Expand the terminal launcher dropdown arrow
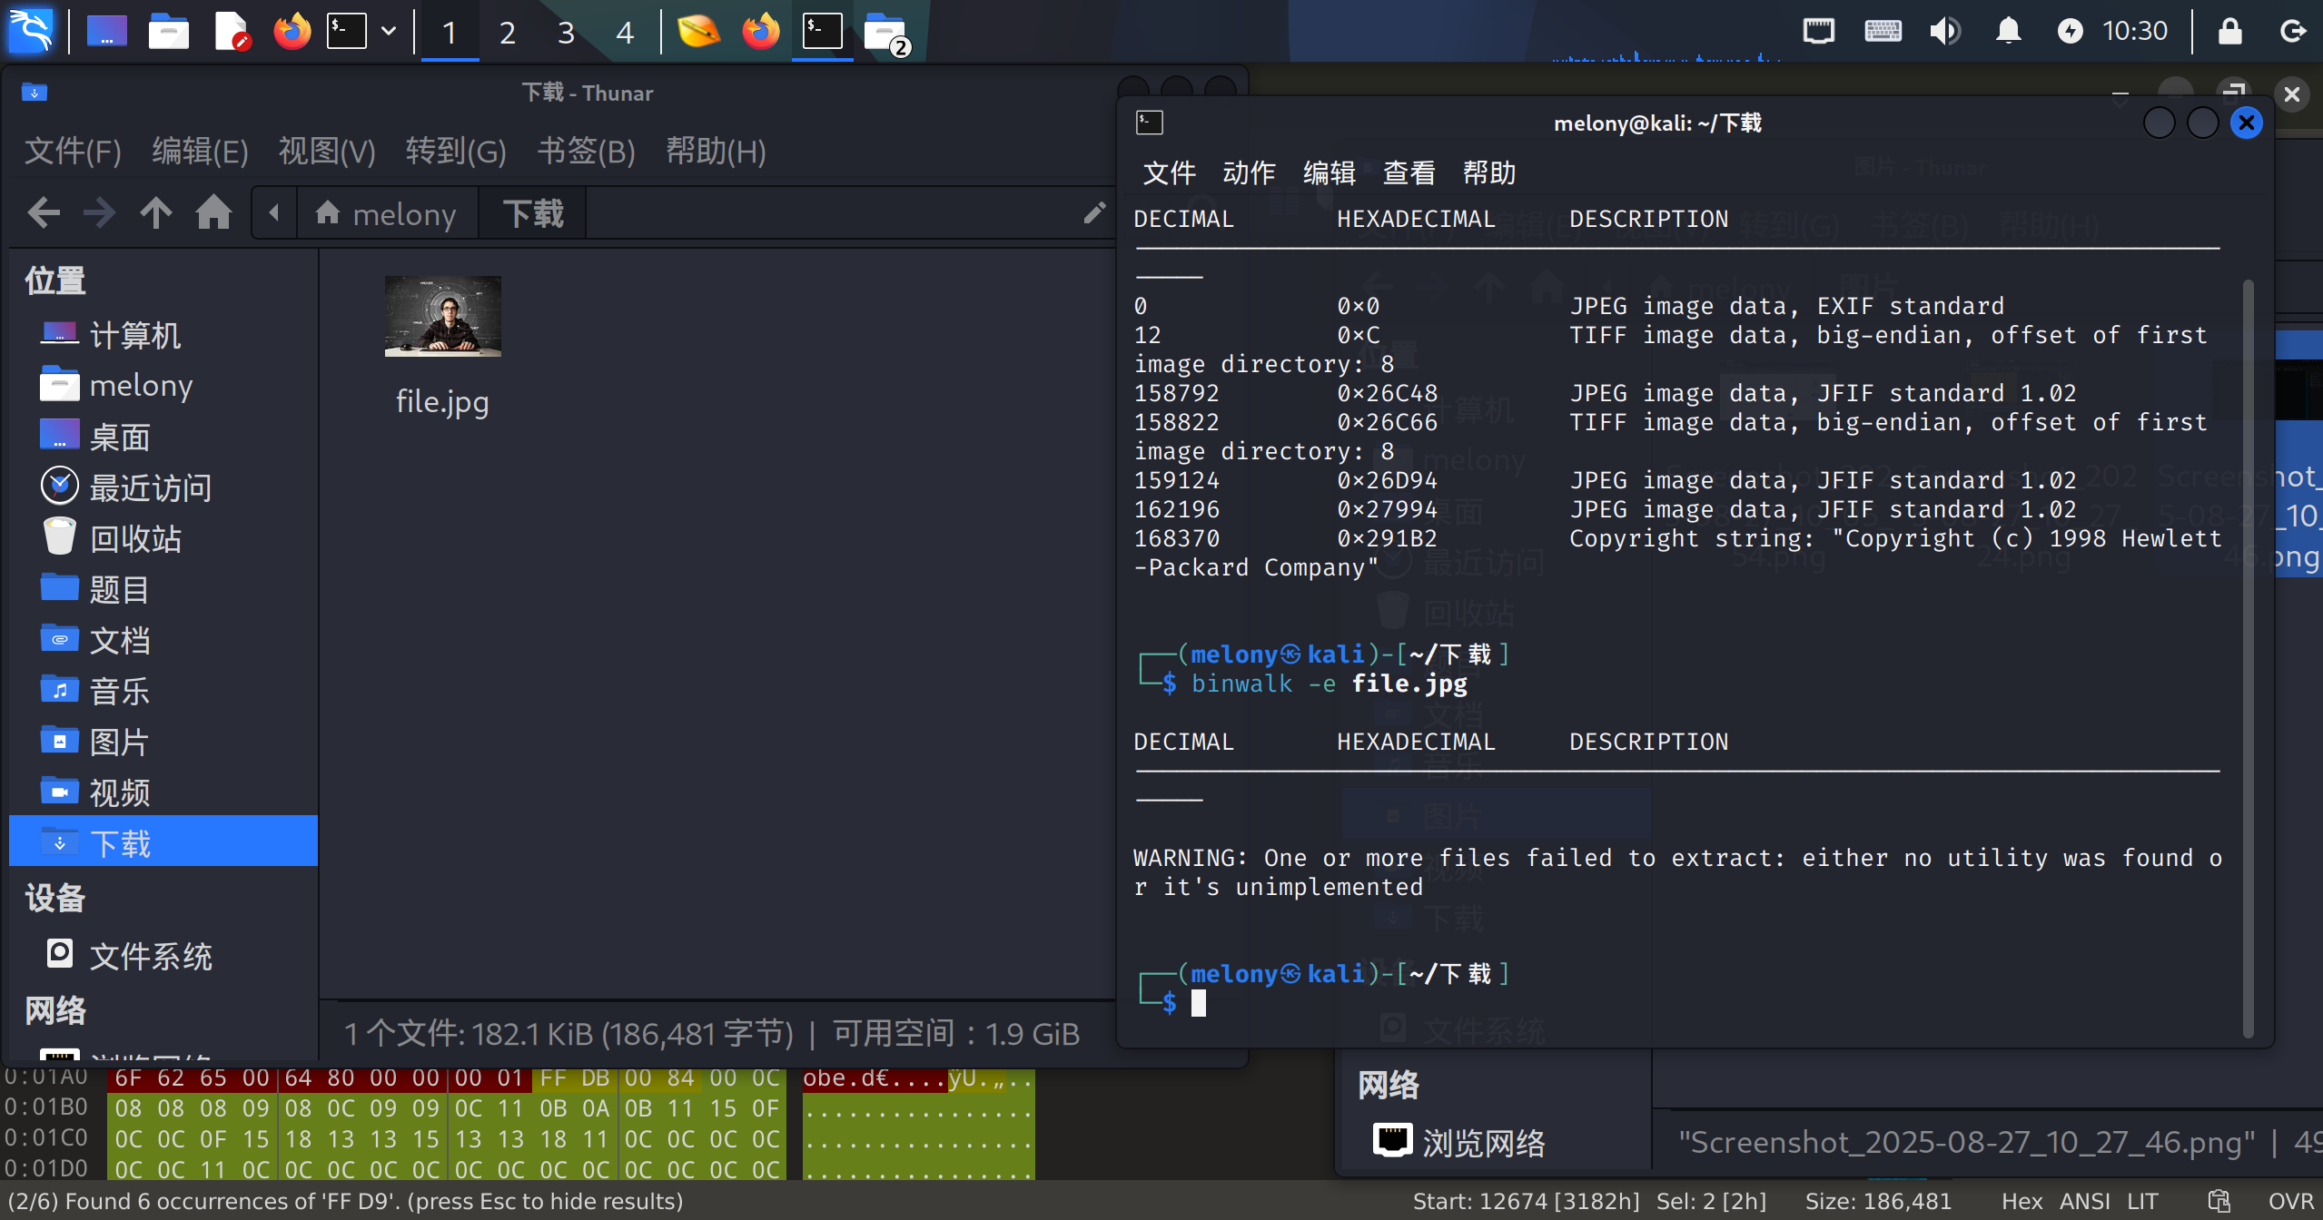2323x1220 pixels. [x=389, y=31]
